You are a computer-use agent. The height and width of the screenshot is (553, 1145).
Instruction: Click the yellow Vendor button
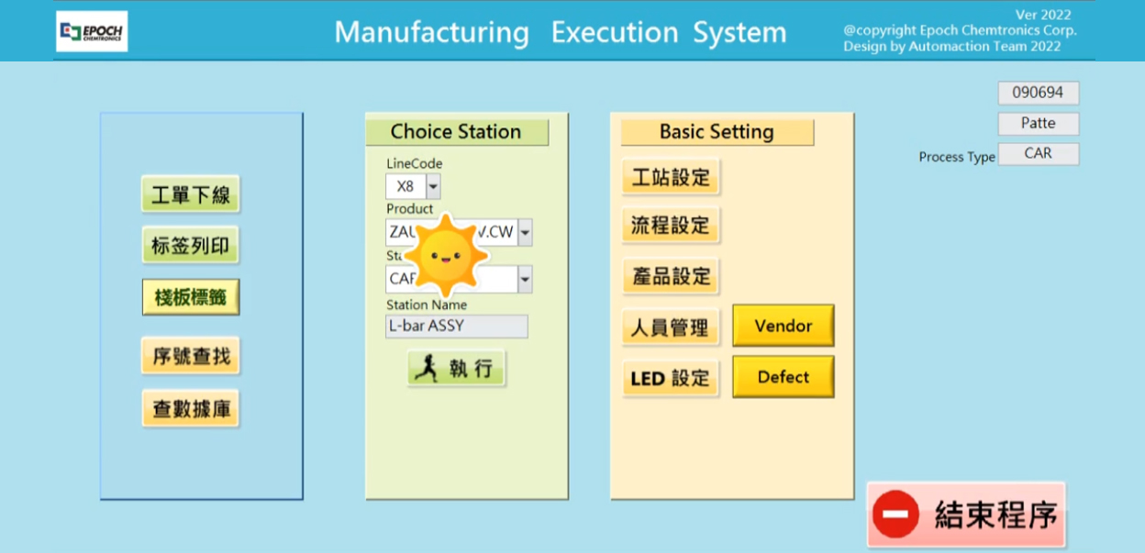tap(783, 326)
